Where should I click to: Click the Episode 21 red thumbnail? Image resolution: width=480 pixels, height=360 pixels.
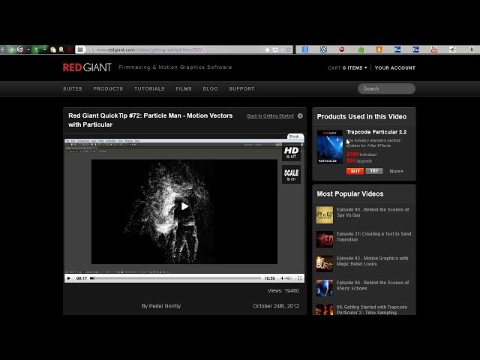pyautogui.click(x=325, y=239)
